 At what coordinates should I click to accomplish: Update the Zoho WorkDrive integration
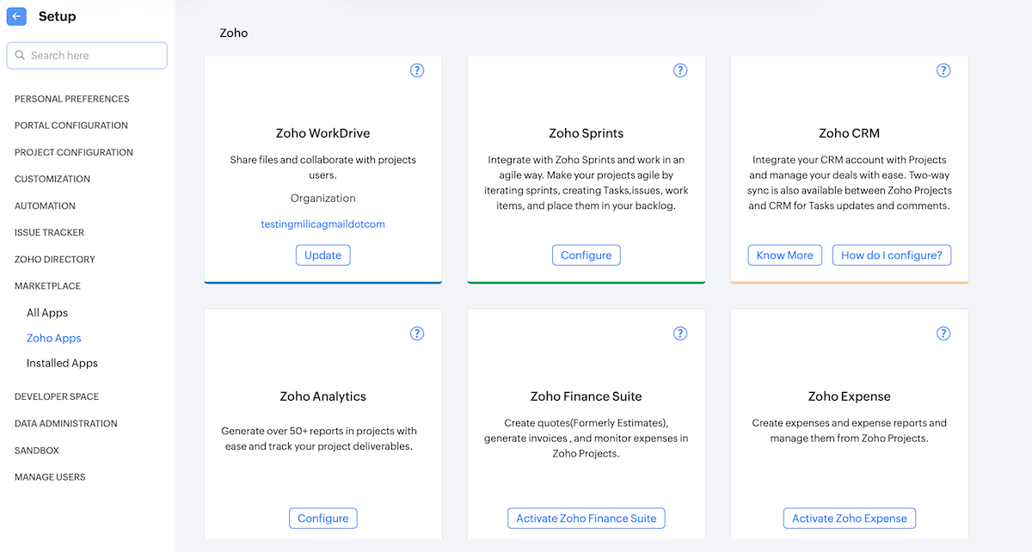[322, 255]
